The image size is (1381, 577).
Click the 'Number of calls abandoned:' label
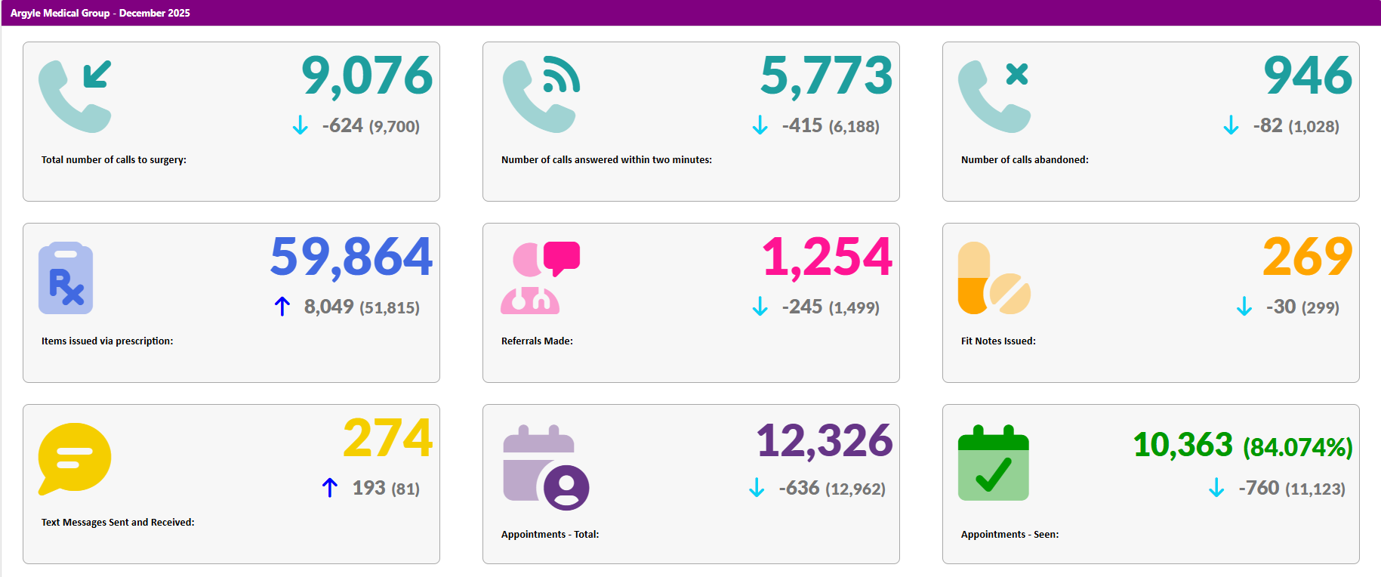click(1024, 160)
